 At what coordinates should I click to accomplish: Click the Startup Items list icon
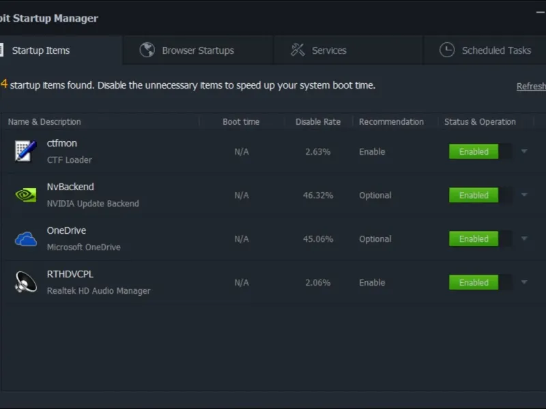[x=2, y=50]
